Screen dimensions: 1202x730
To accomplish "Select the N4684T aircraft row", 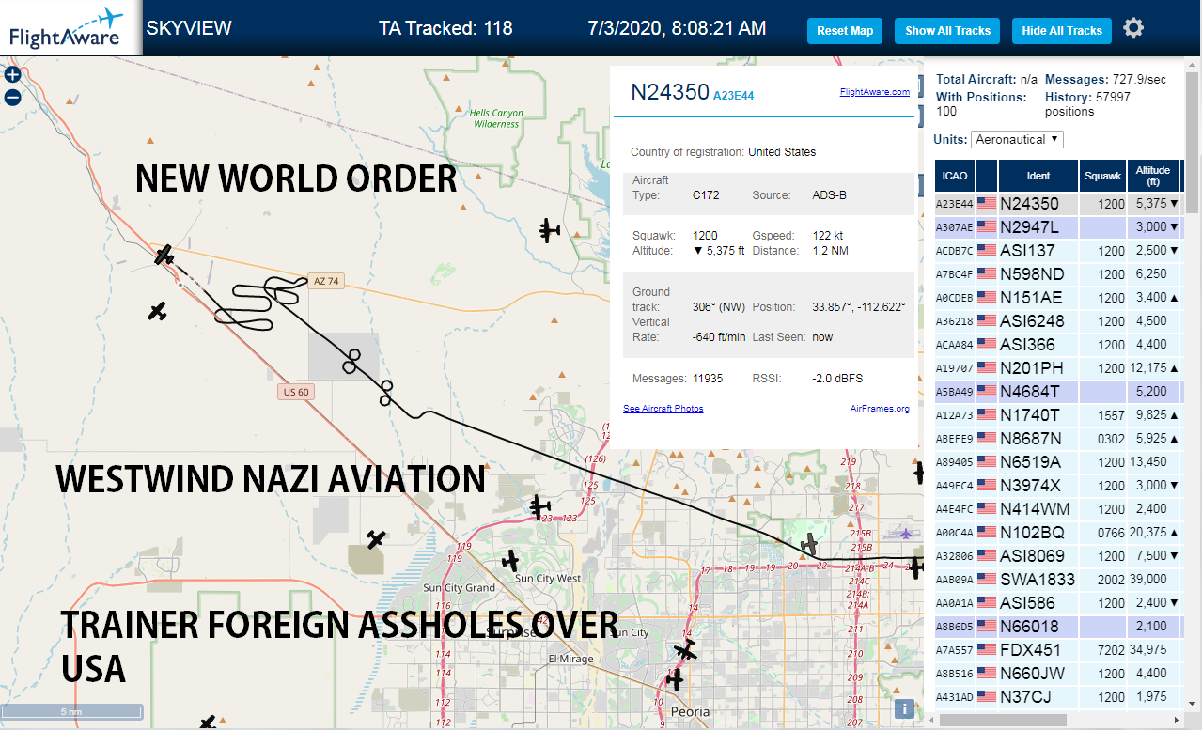I will click(x=1057, y=391).
